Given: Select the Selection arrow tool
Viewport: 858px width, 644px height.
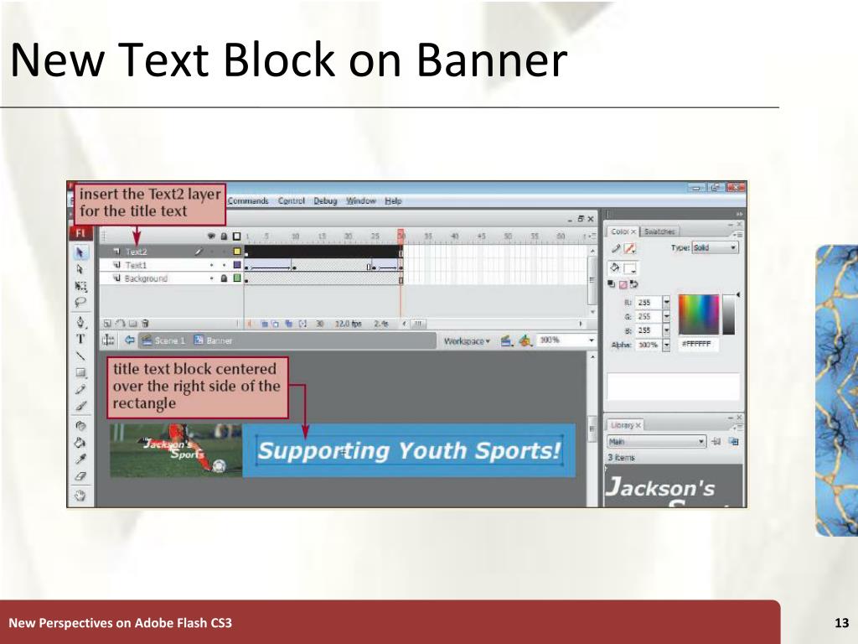Looking at the screenshot, I should pos(80,252).
